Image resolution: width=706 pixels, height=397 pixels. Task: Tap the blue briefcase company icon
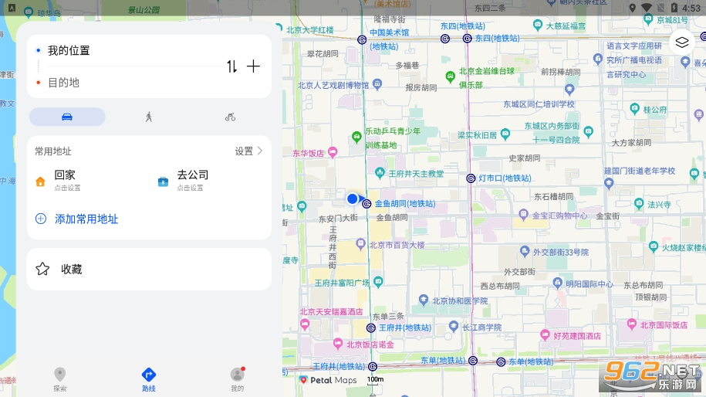163,182
